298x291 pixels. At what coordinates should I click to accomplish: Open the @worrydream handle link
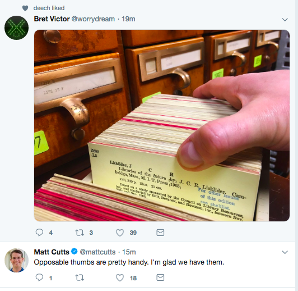93,19
